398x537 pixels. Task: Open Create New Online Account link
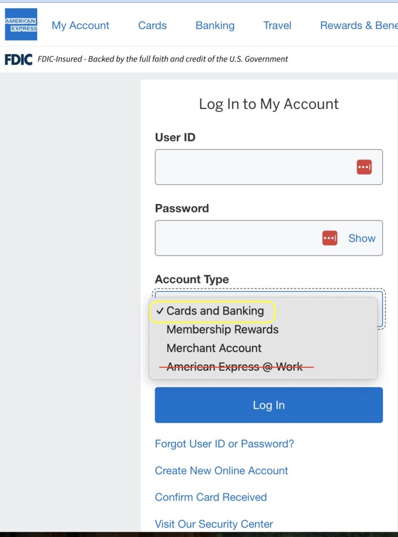pos(221,471)
